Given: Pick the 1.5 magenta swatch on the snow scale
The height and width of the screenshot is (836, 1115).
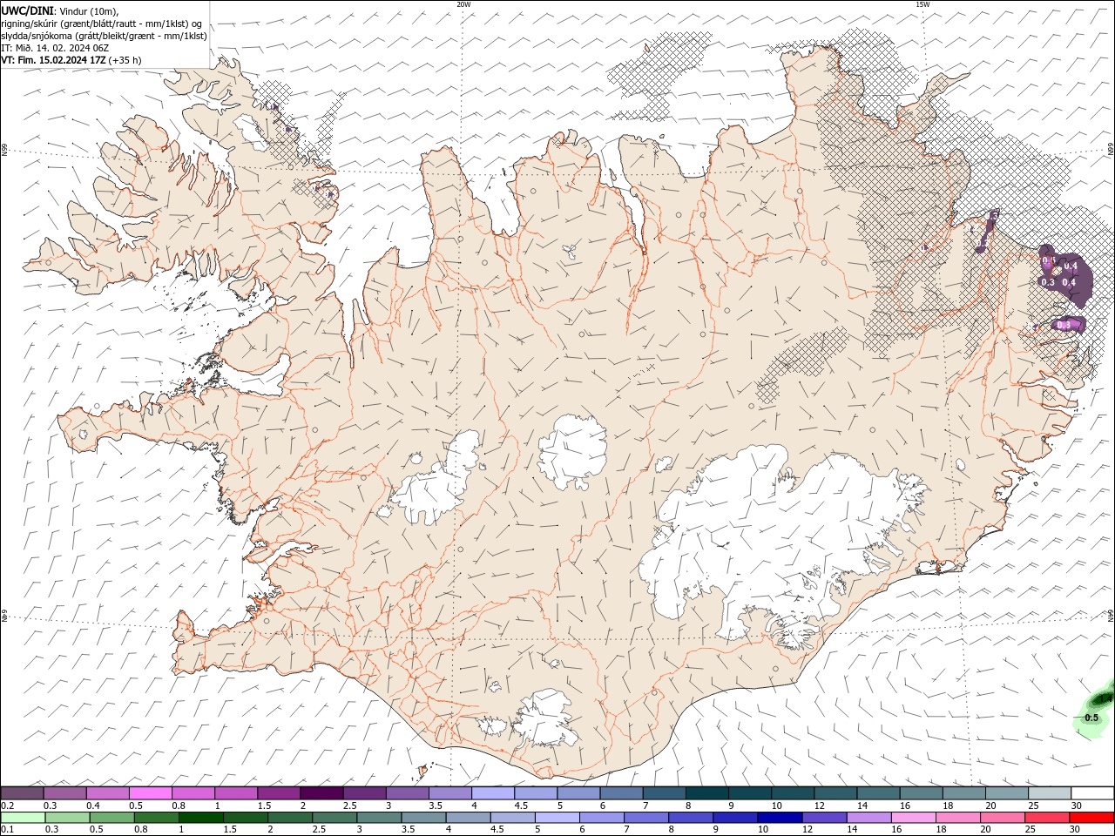Looking at the screenshot, I should 278,793.
